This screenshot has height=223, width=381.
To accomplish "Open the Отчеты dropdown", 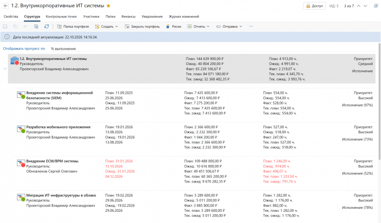I will 198,26.
